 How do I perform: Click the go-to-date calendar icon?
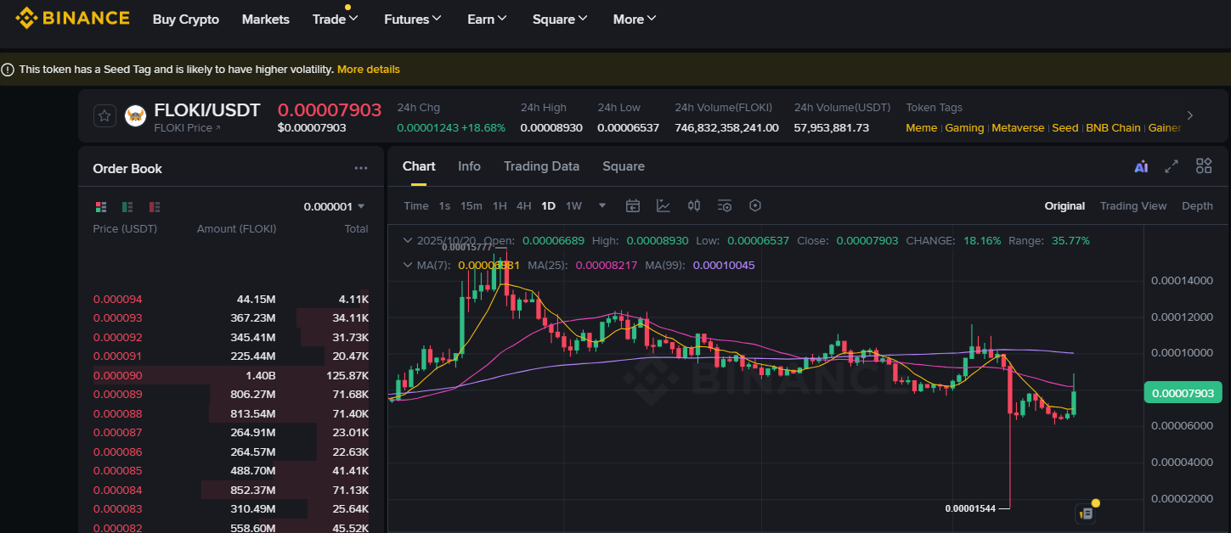[x=633, y=205]
